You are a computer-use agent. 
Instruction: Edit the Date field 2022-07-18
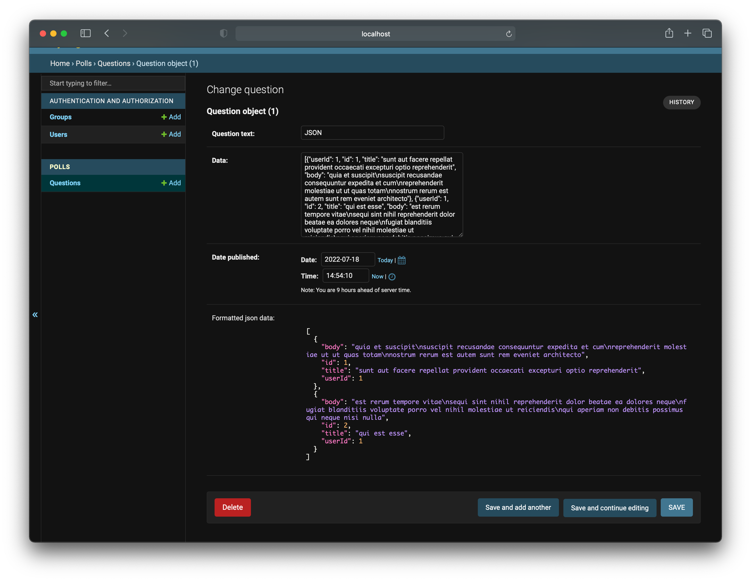[x=348, y=259]
